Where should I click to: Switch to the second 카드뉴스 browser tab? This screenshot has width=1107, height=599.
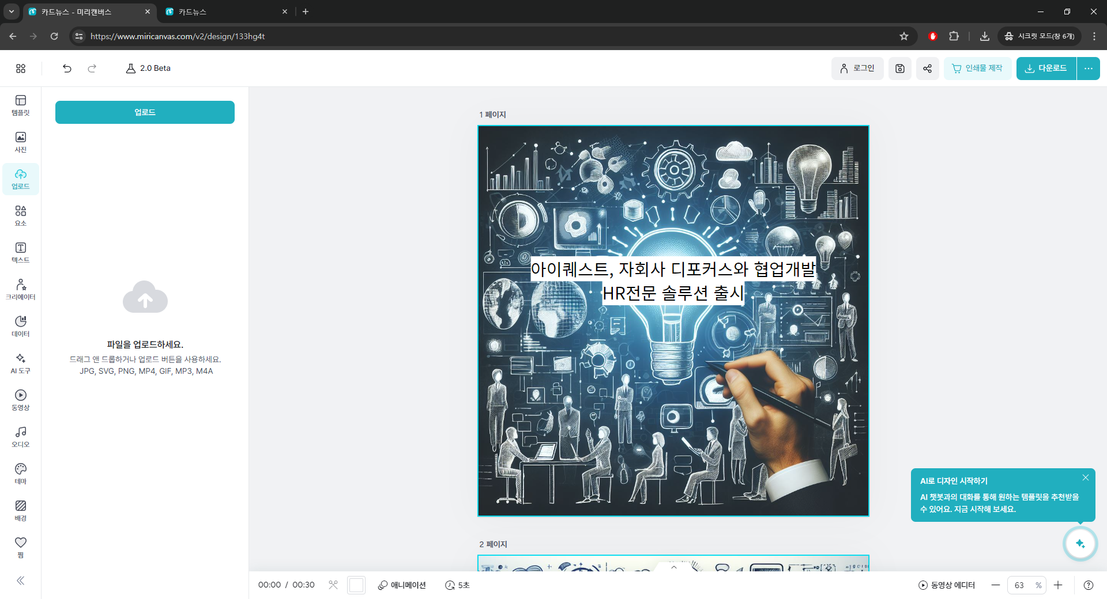225,12
